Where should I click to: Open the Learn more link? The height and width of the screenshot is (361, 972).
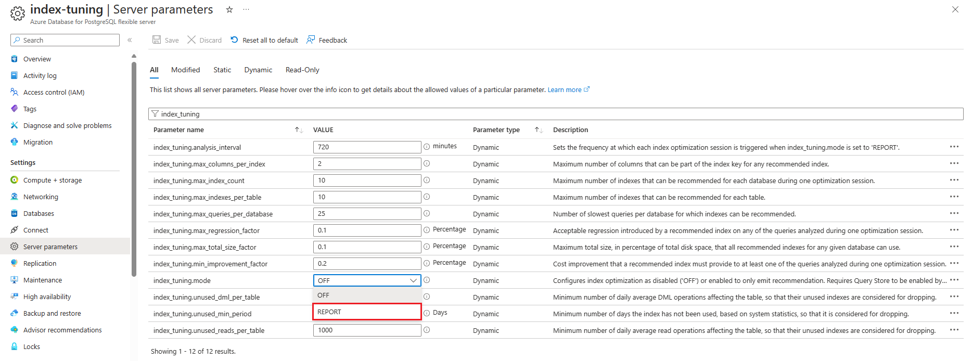tap(568, 89)
